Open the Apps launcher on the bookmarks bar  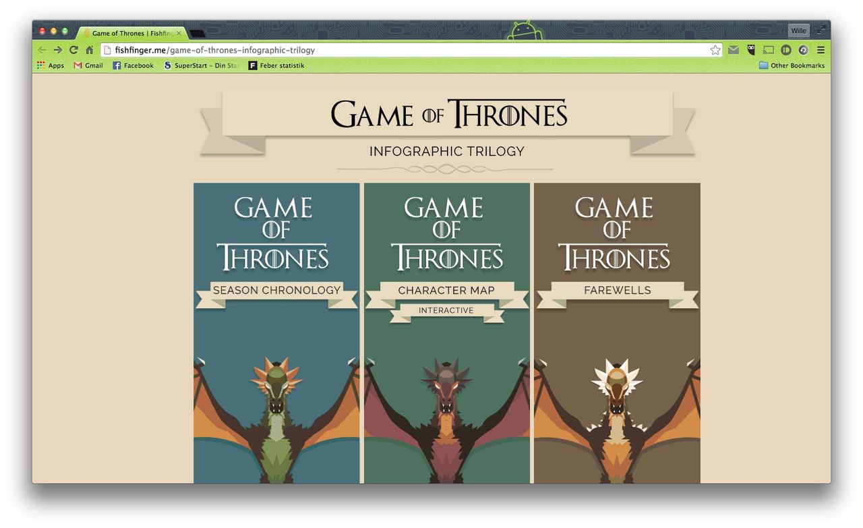(51, 65)
